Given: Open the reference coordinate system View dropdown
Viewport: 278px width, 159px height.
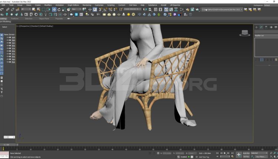Looking at the screenshot, I should (x=76, y=9).
